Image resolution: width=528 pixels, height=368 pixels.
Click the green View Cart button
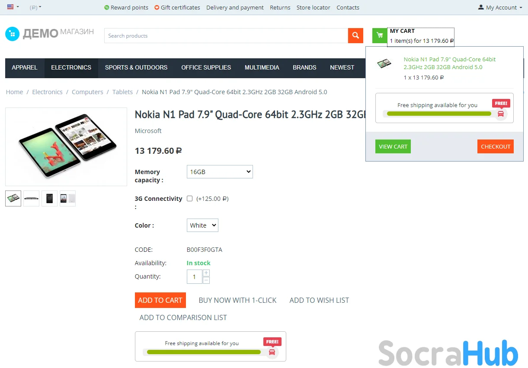[393, 146]
